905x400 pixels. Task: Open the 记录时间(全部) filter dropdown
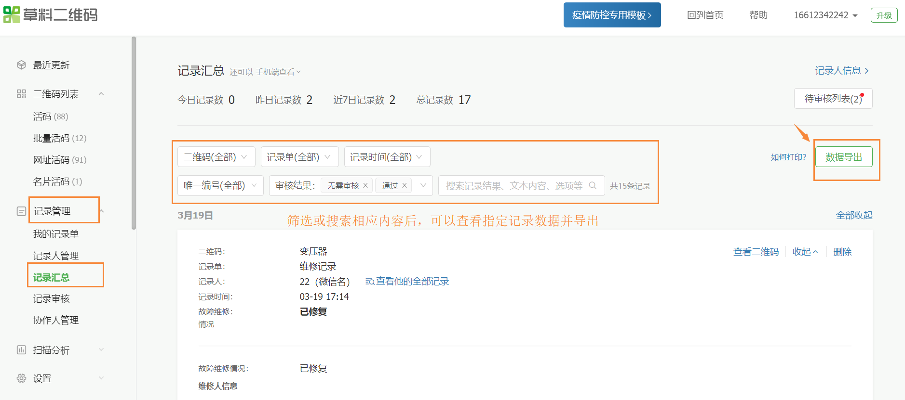[387, 157]
